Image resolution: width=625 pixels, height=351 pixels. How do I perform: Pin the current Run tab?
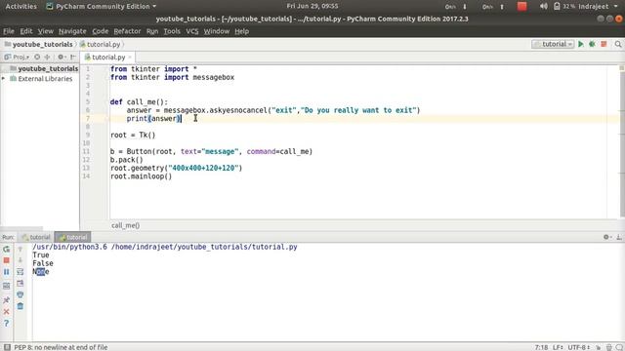pos(7,299)
